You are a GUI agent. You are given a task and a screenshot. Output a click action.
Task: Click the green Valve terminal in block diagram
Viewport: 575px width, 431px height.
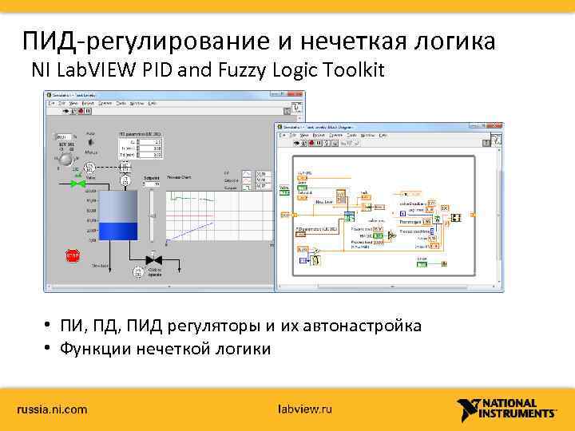point(284,192)
